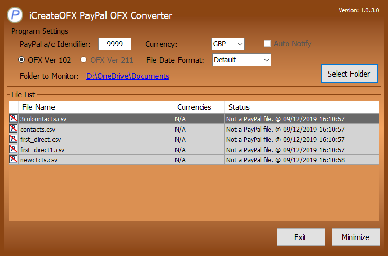This screenshot has height=256, width=388.
Task: Click the status icon beside 3colcontacts.csv
Action: tap(13, 118)
